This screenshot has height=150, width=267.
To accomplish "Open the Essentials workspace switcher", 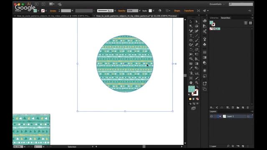I will coord(217,4).
